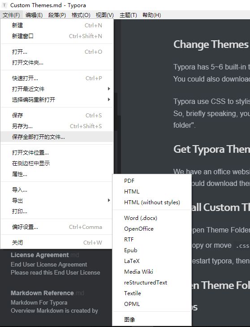
Task: Open the 视图(V) menu
Action: (104, 15)
